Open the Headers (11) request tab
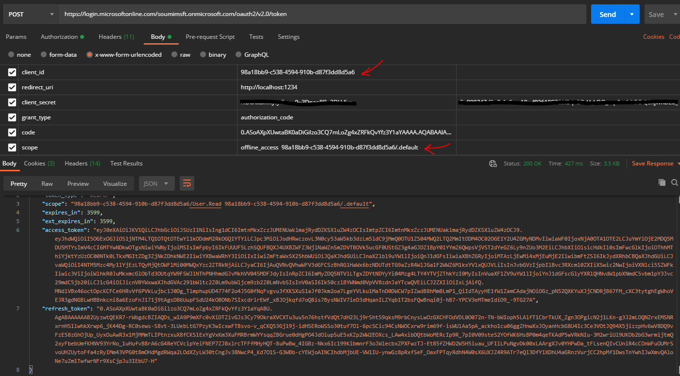The image size is (680, 376). point(117,37)
